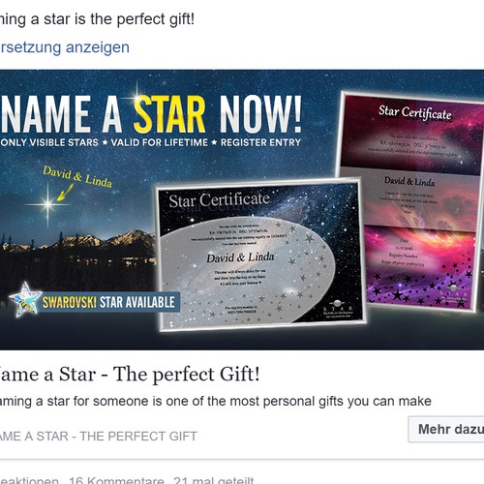The image size is (484, 484).
Task: Click the Reaktionen count at bottom left
Action: (29, 480)
